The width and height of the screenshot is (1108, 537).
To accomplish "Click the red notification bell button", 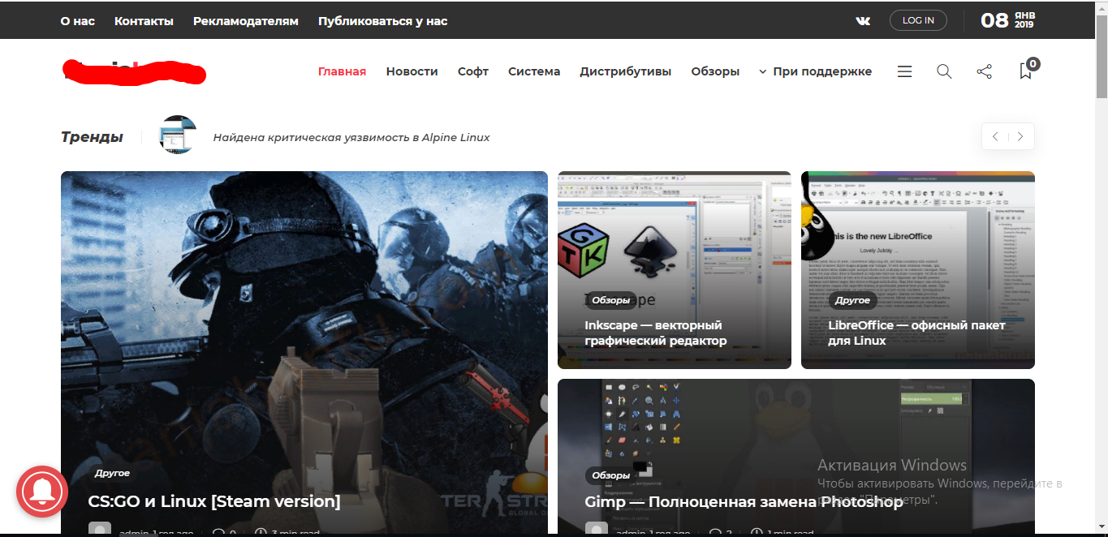I will pos(42,492).
